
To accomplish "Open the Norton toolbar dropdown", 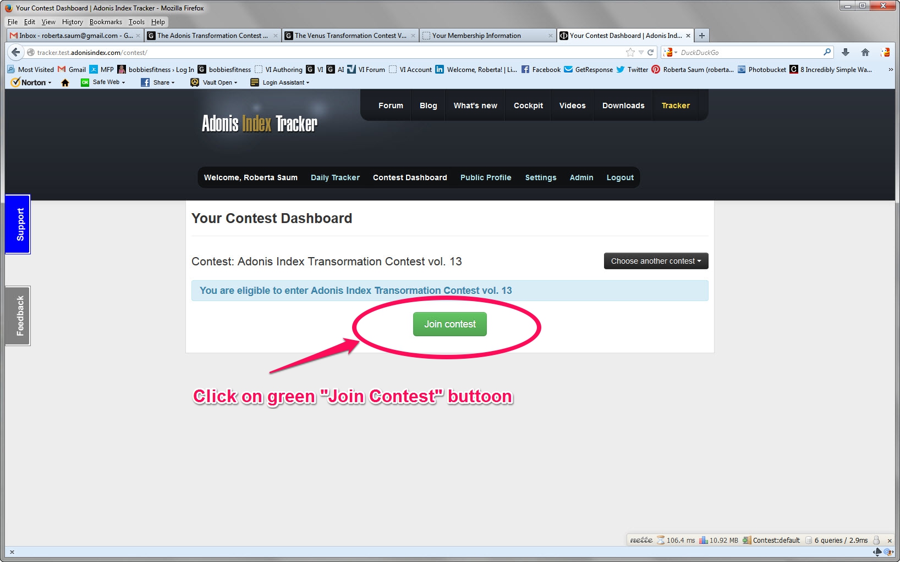I will [x=31, y=82].
